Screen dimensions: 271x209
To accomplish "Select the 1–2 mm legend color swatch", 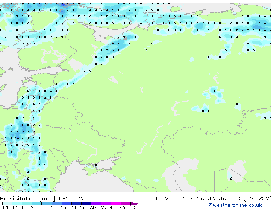I will coord(27,203).
